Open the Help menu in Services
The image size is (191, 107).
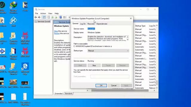[x=56, y=13]
